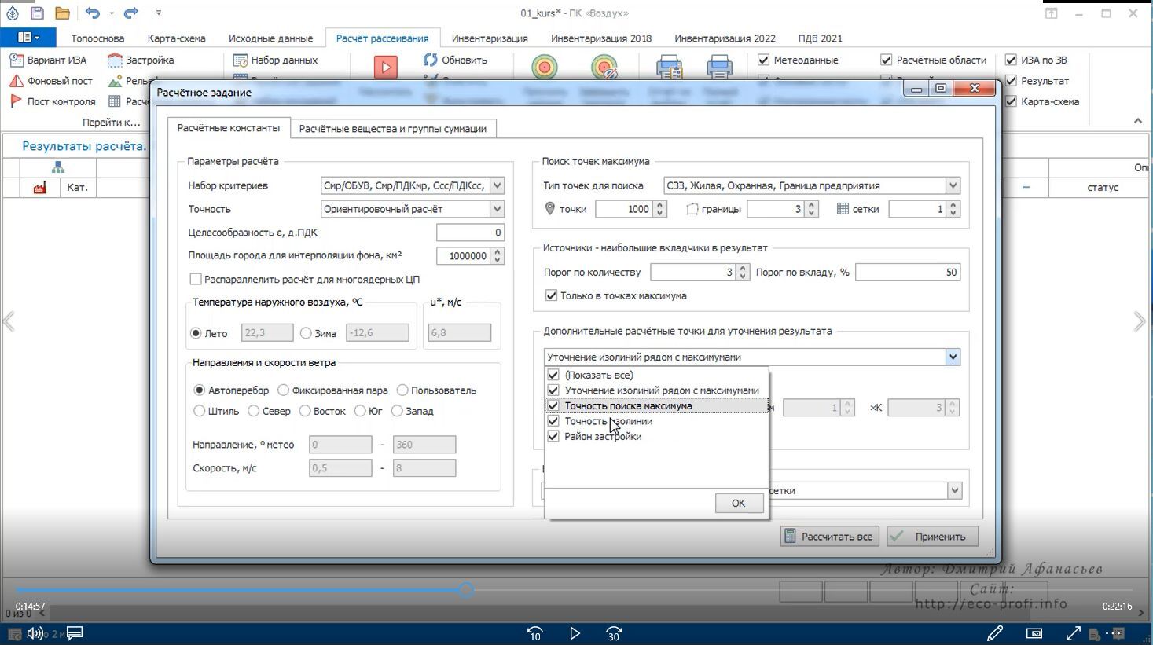
Task: Select the Расчётные константы tab
Action: click(228, 128)
